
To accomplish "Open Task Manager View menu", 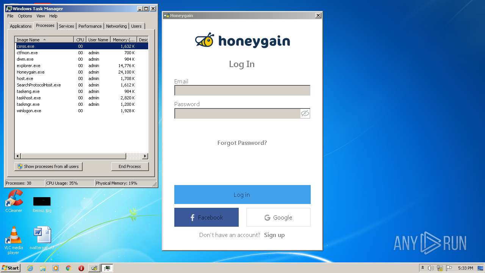I will pos(41,16).
